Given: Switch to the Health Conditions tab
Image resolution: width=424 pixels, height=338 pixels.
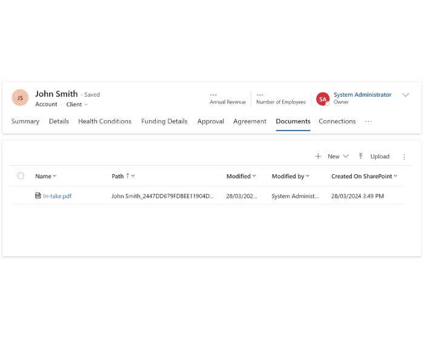Looking at the screenshot, I should coord(105,122).
